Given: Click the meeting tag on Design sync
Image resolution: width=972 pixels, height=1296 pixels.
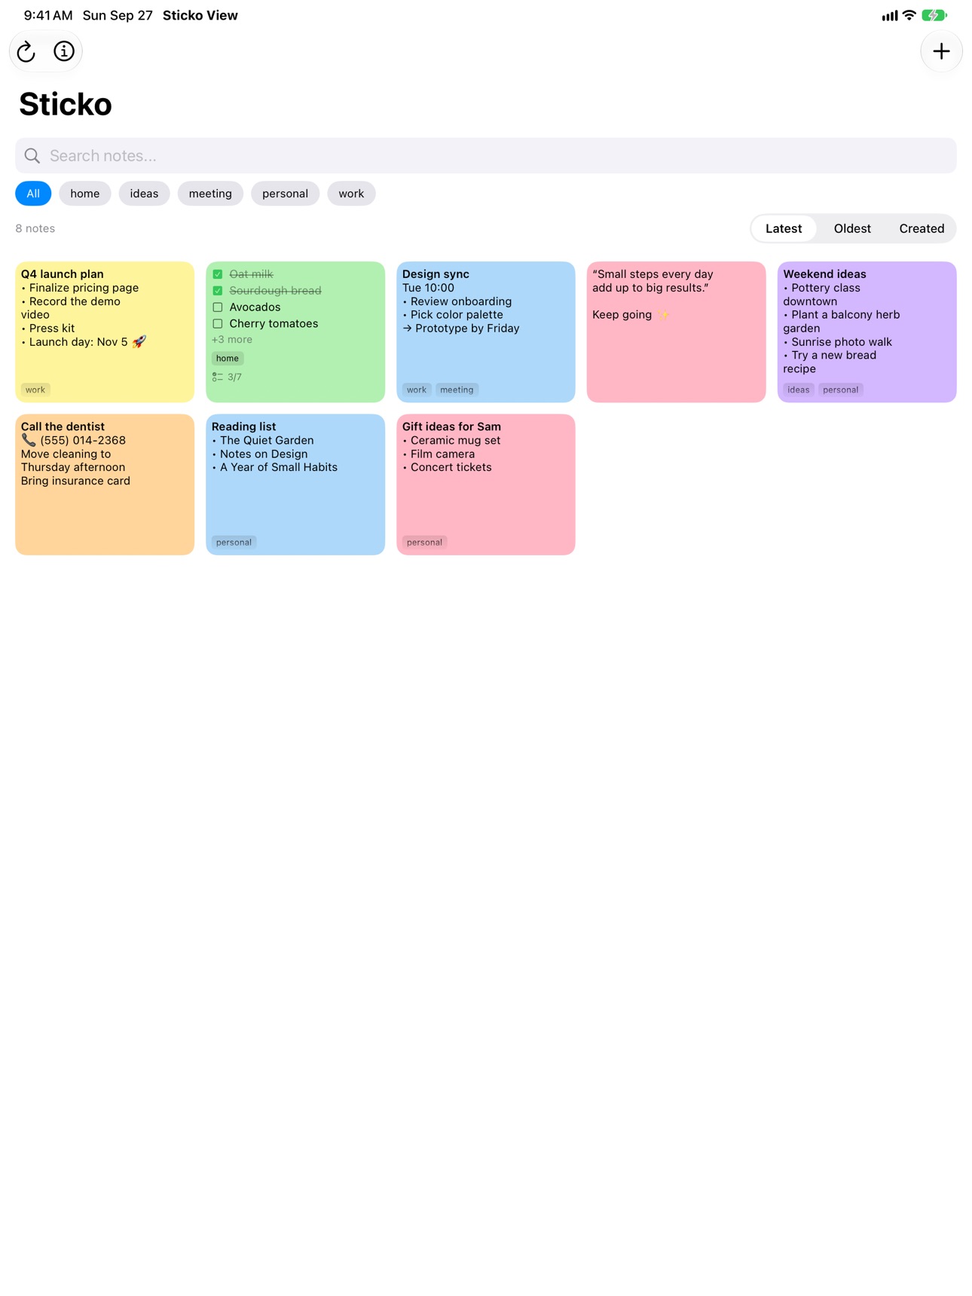Looking at the screenshot, I should click(457, 390).
